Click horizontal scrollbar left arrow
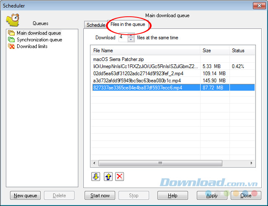Screen dimensions: 268x206 (x=94, y=163)
